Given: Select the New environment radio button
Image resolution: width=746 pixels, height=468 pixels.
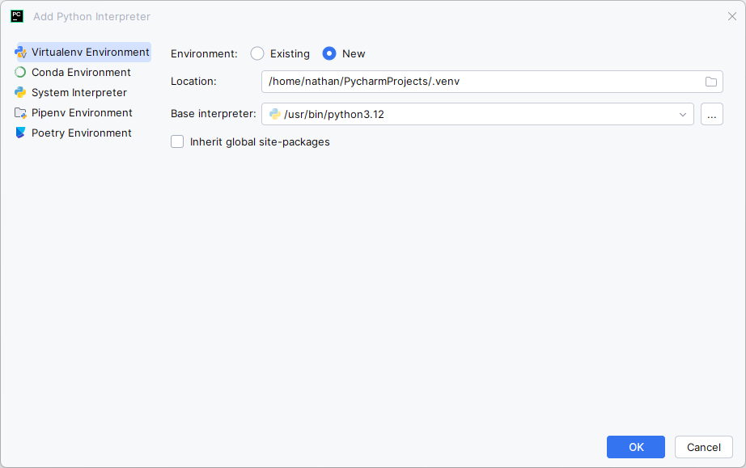Looking at the screenshot, I should 329,54.
